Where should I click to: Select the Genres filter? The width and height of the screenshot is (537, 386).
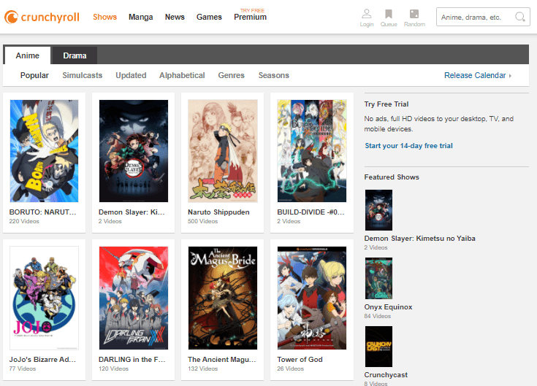231,75
